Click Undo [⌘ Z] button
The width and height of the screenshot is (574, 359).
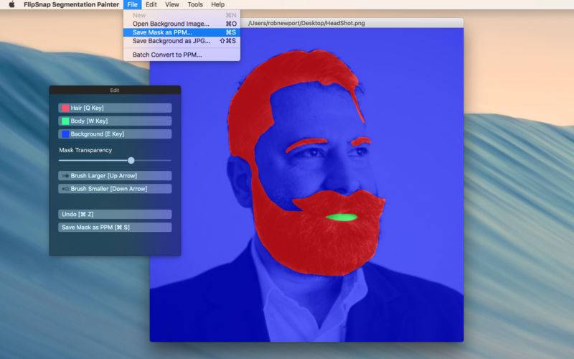pos(115,214)
